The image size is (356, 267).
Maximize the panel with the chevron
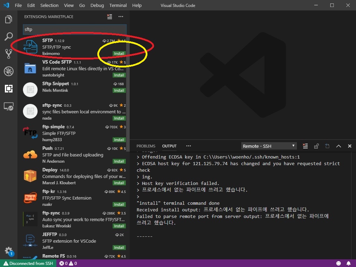(339, 146)
